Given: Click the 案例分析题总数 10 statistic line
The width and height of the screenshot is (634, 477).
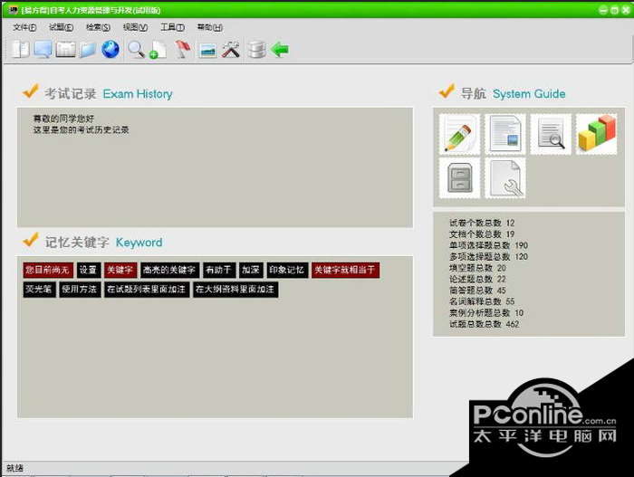Looking at the screenshot, I should coord(486,313).
